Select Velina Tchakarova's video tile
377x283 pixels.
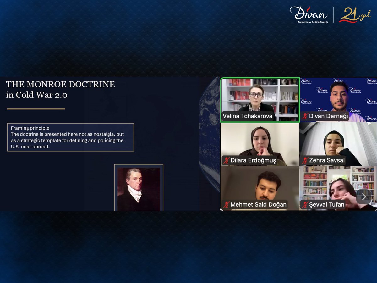coord(260,100)
